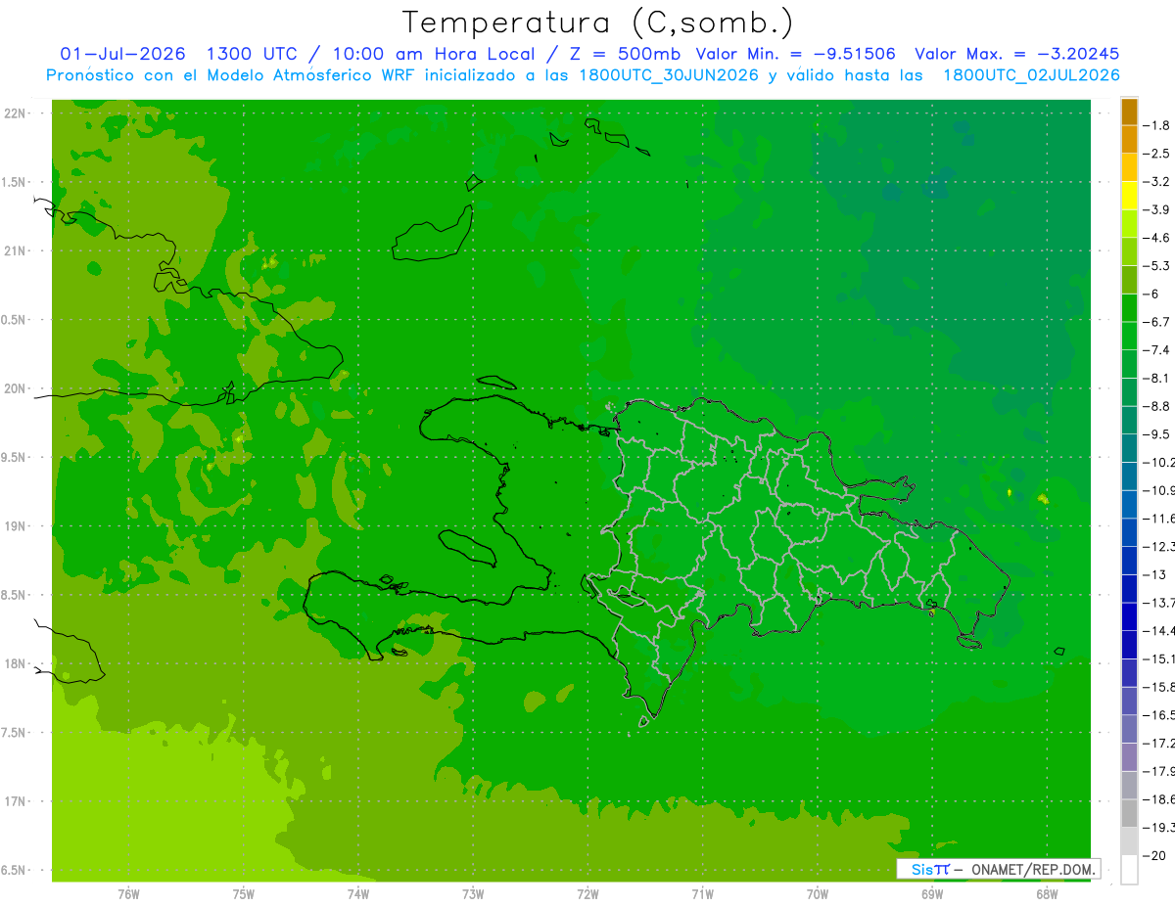Click 'Valor Min. = -9.51506' value
The height and width of the screenshot is (907, 1175).
(x=795, y=54)
